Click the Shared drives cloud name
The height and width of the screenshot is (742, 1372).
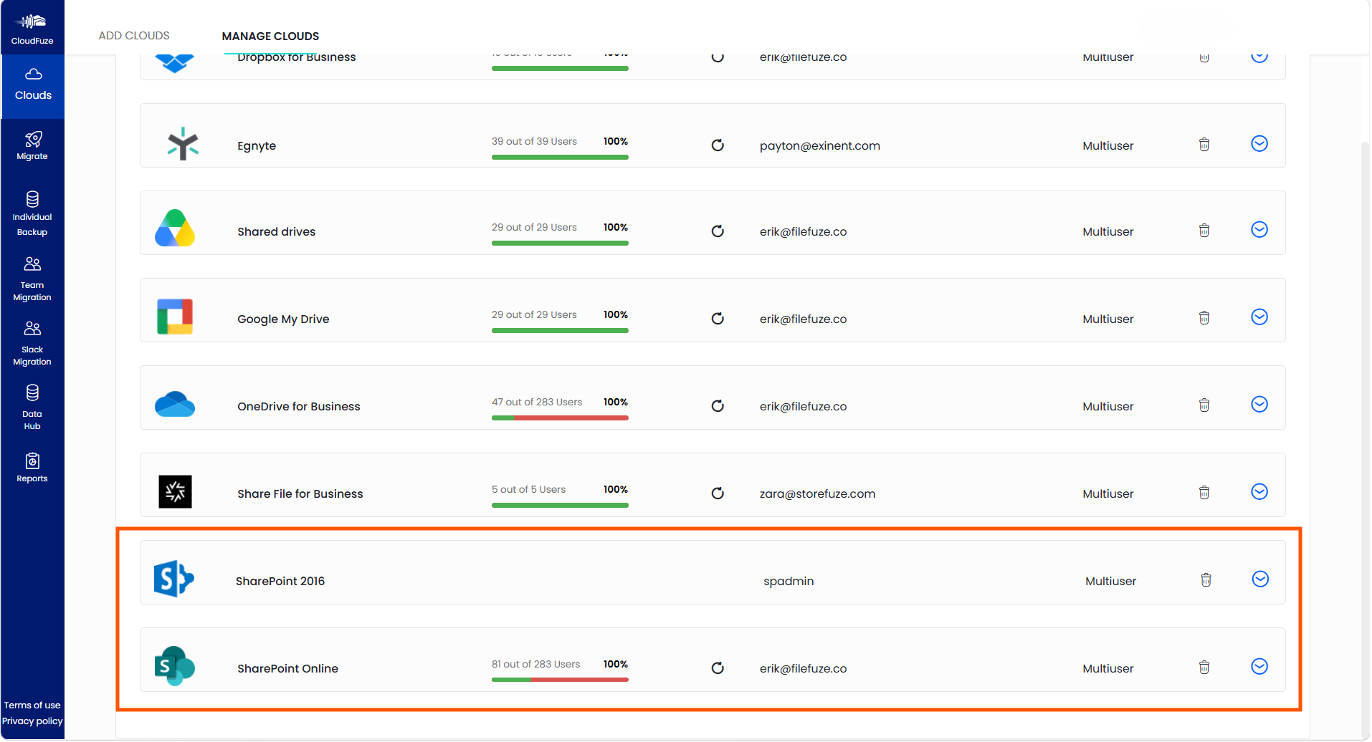point(277,232)
